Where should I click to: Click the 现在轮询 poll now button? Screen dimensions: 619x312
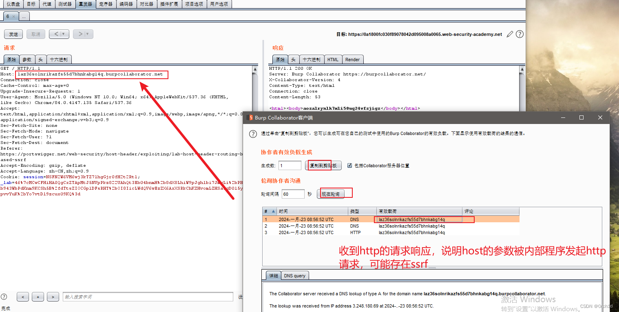330,194
